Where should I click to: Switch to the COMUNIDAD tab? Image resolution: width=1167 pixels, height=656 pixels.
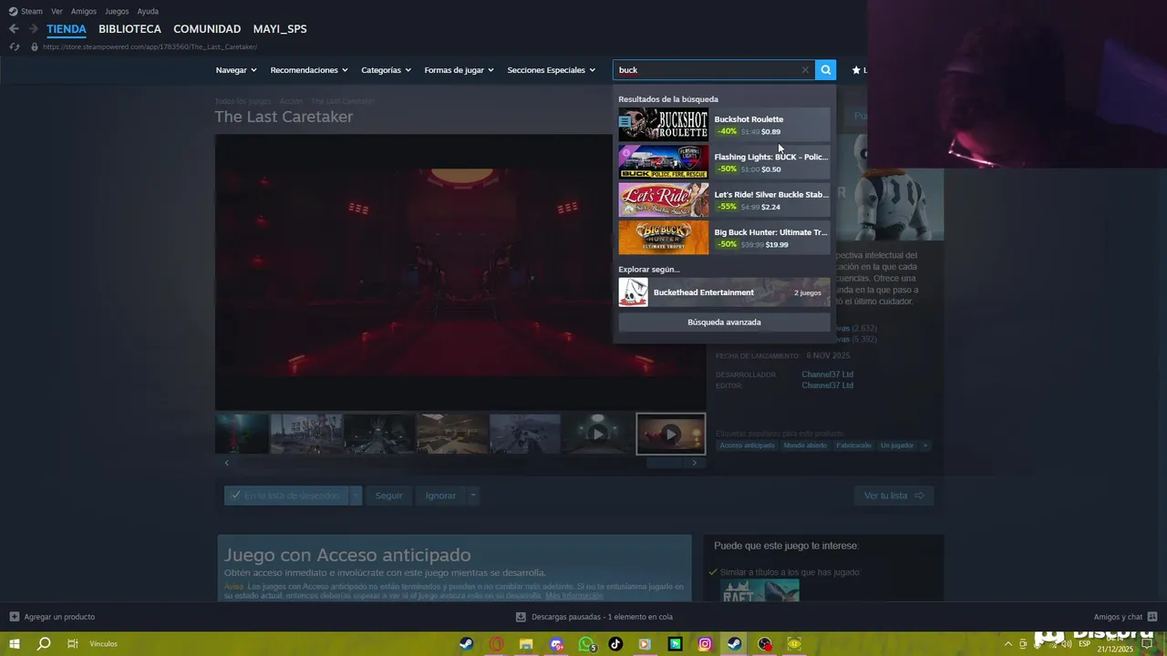(x=207, y=29)
